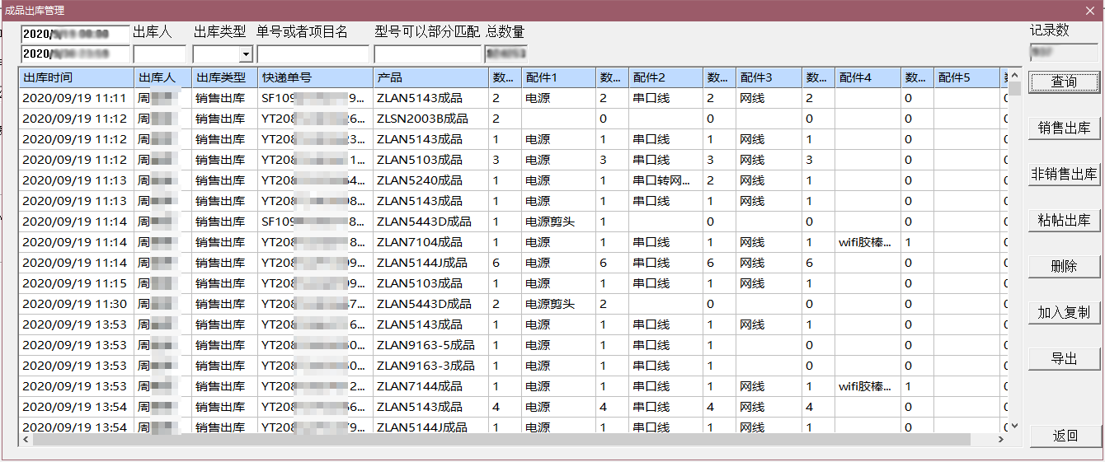Screen dimensions: 1105x462
Task: Select the ZLAN5240成品 table row
Action: pyautogui.click(x=419, y=180)
